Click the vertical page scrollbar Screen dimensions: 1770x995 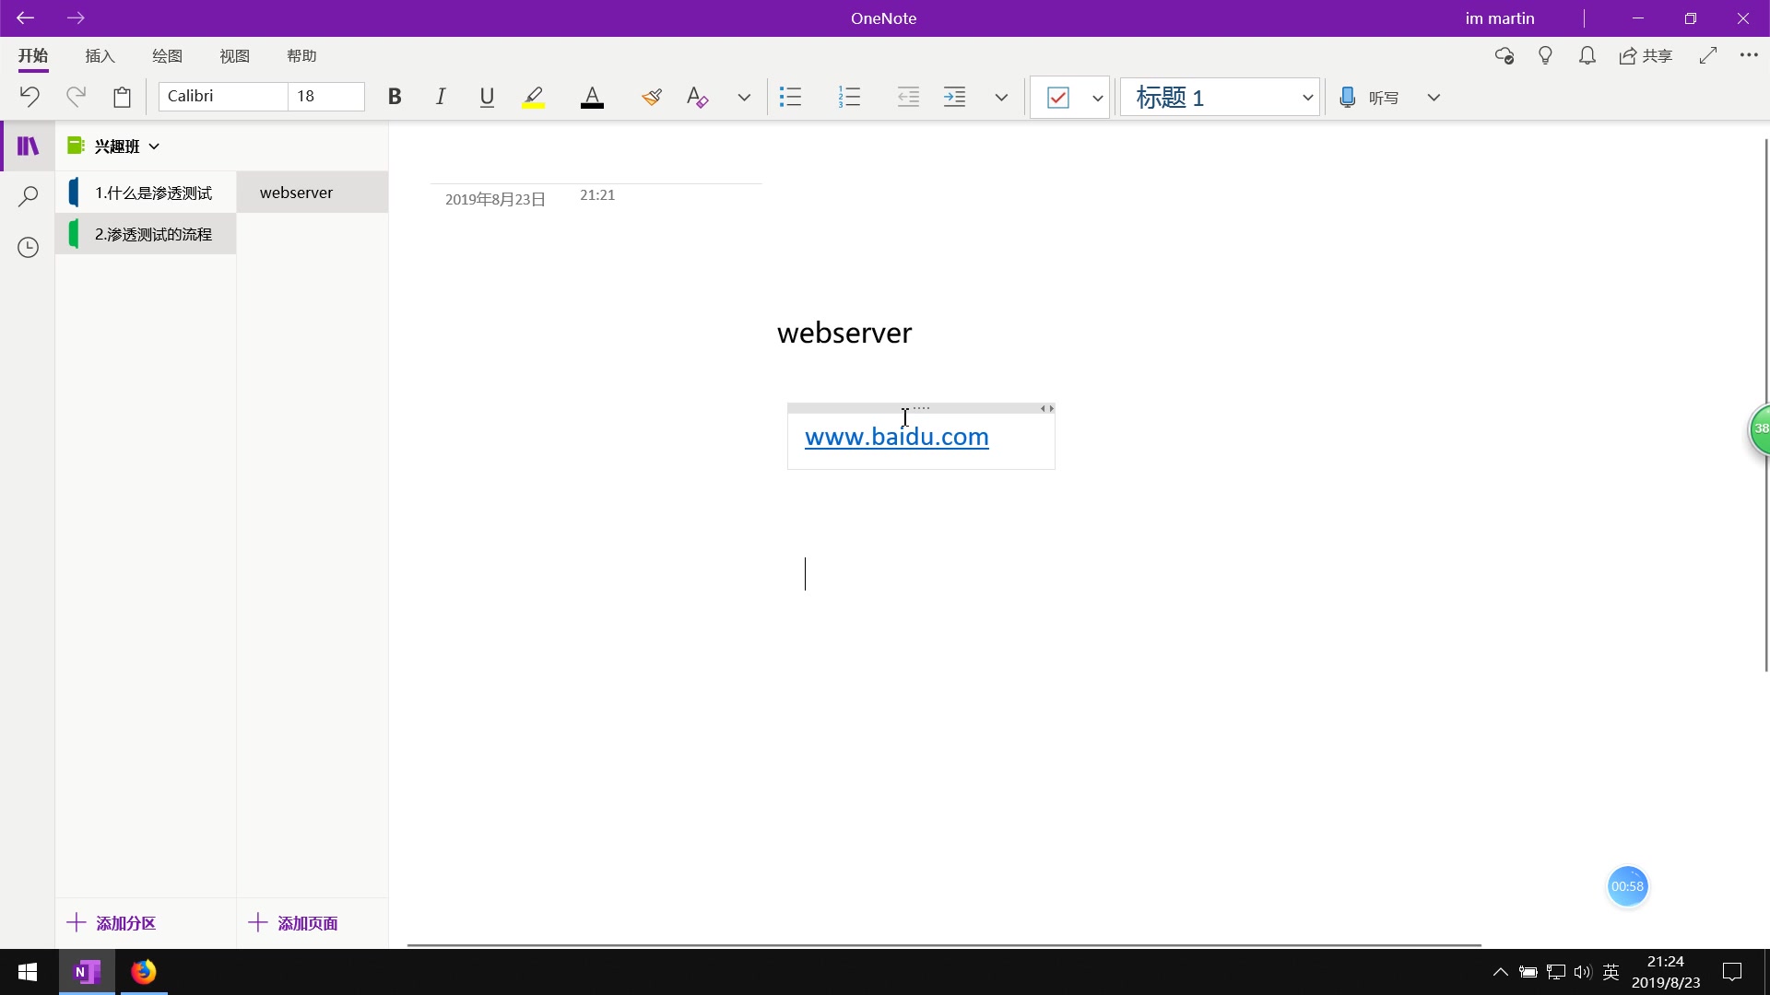pyautogui.click(x=1765, y=405)
